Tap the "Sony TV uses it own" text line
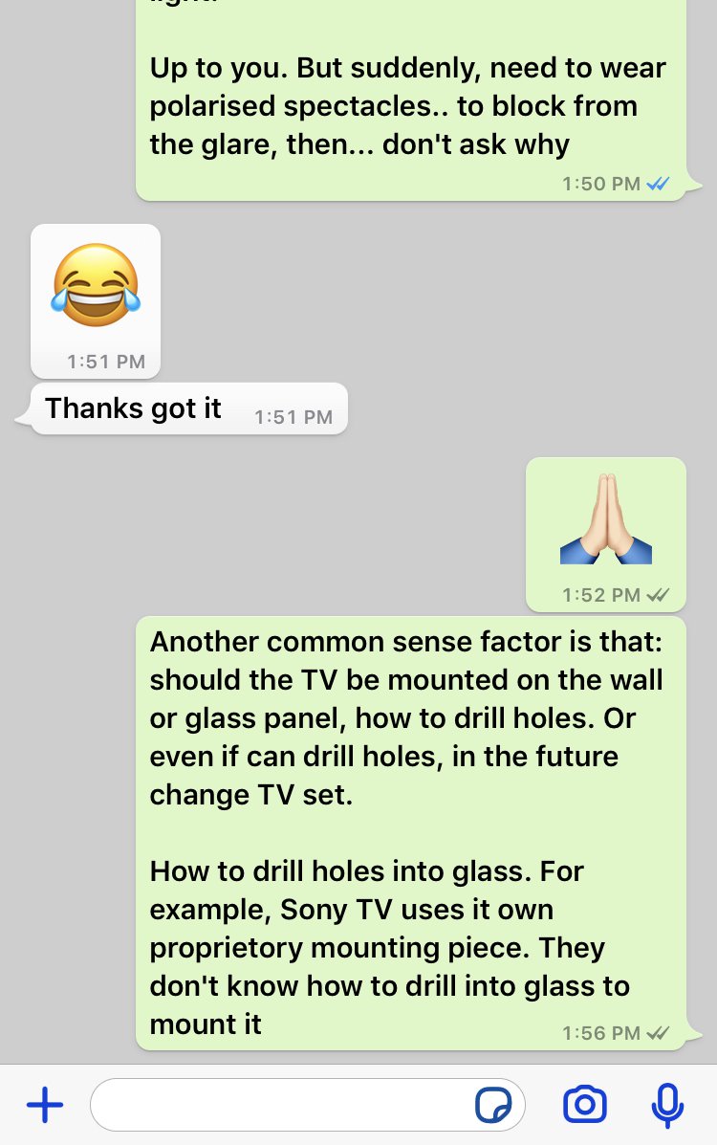The image size is (717, 1145). [x=417, y=910]
